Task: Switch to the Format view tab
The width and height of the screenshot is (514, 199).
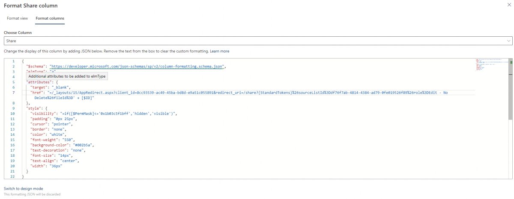Action: (x=18, y=18)
